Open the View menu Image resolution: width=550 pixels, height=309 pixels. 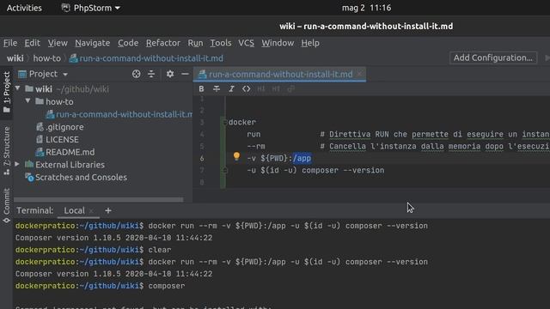58,43
